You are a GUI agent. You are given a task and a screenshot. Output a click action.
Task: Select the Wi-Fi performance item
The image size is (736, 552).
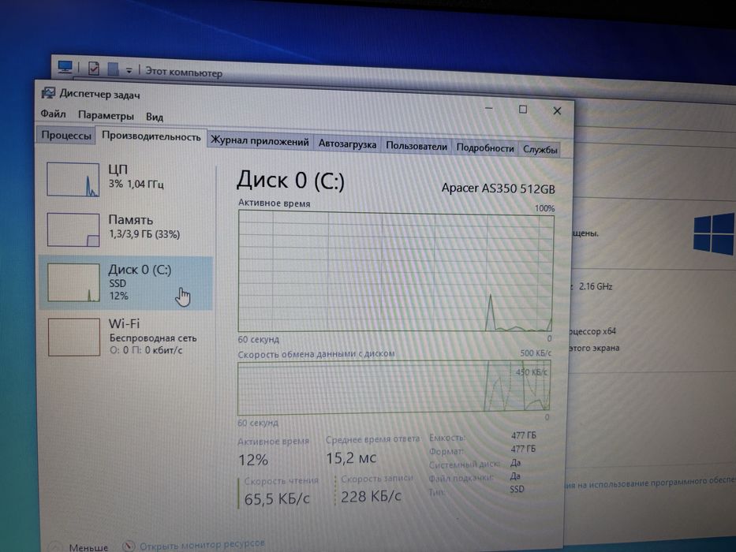(x=125, y=337)
